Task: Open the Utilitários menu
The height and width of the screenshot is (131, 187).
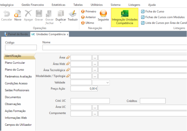Action: [96, 5]
